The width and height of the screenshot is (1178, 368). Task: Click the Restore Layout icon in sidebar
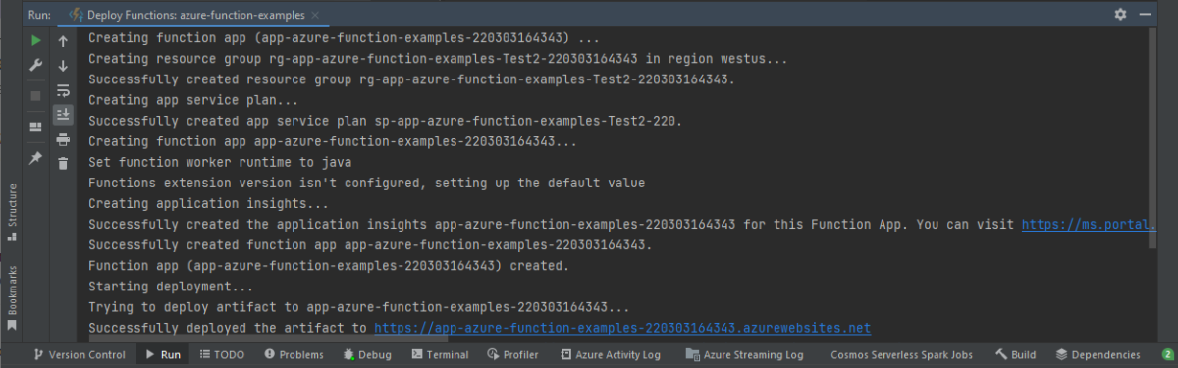tap(35, 128)
